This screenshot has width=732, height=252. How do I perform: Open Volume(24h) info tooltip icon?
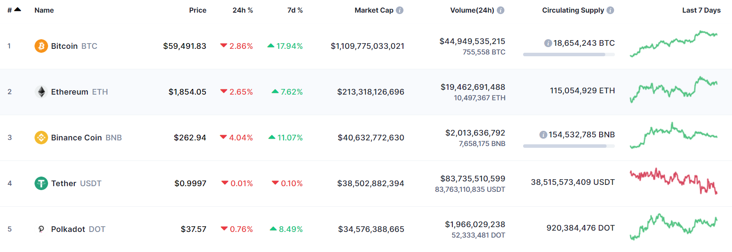(501, 10)
